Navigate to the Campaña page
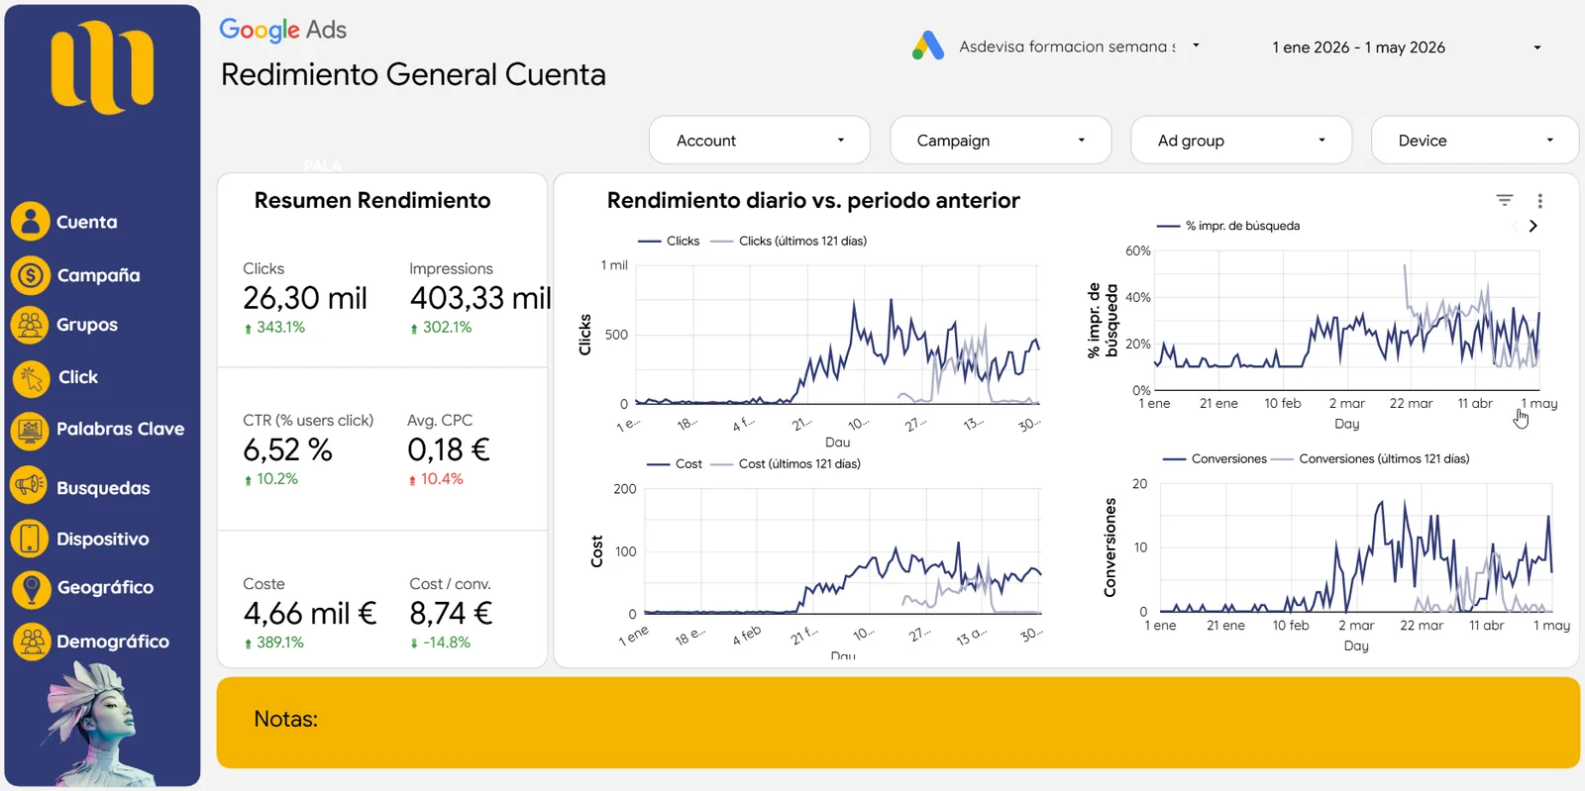This screenshot has width=1585, height=791. (98, 275)
